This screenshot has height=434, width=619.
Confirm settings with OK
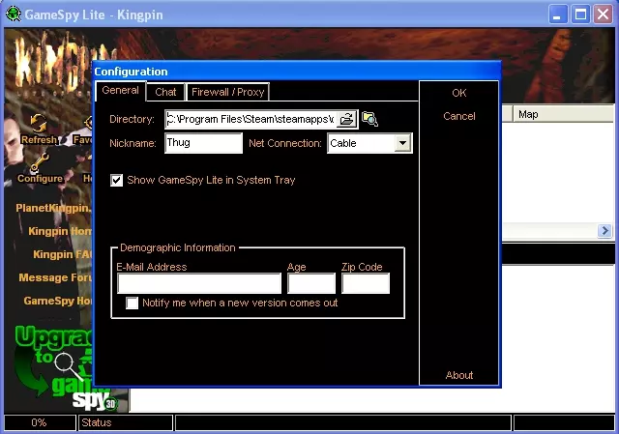tap(459, 93)
